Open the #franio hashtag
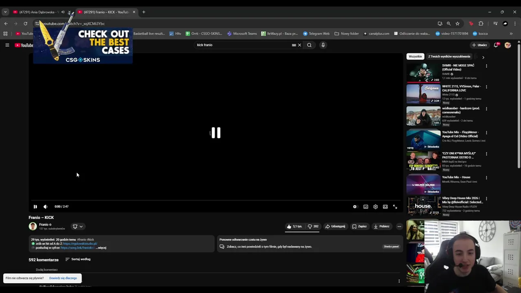521x293 pixels. point(81,240)
